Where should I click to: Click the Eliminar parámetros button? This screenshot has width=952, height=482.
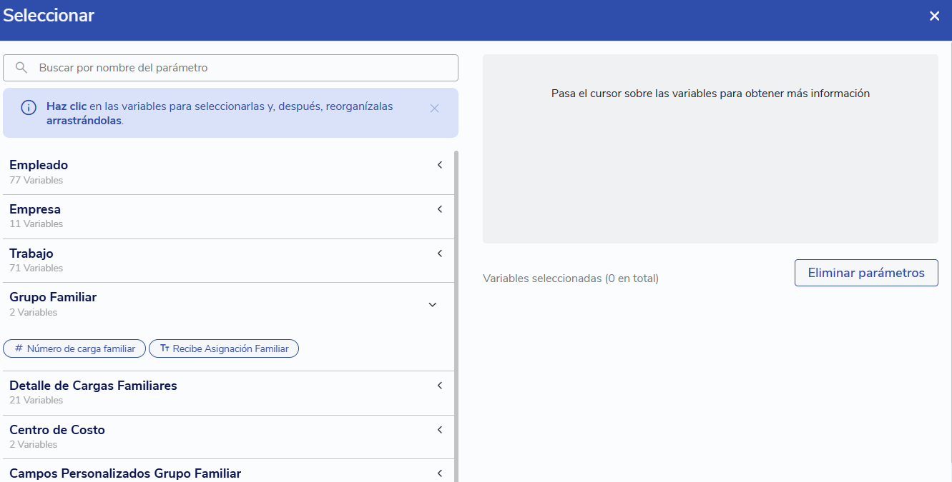pos(866,273)
